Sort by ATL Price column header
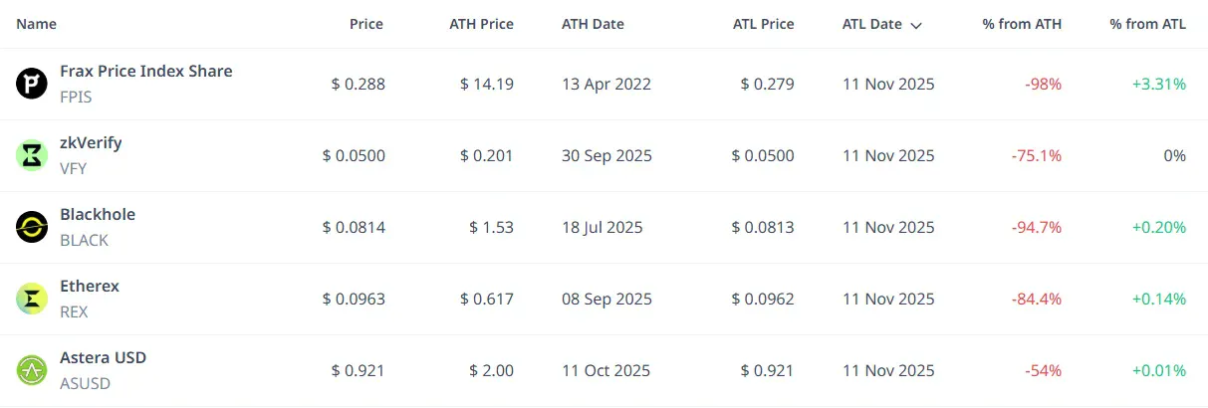Viewport: 1208px width, 408px height. point(763,24)
